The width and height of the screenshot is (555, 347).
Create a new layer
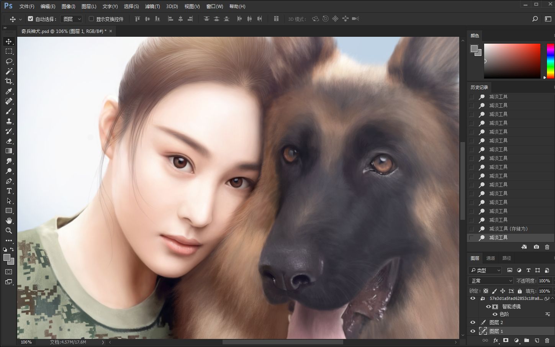point(537,340)
